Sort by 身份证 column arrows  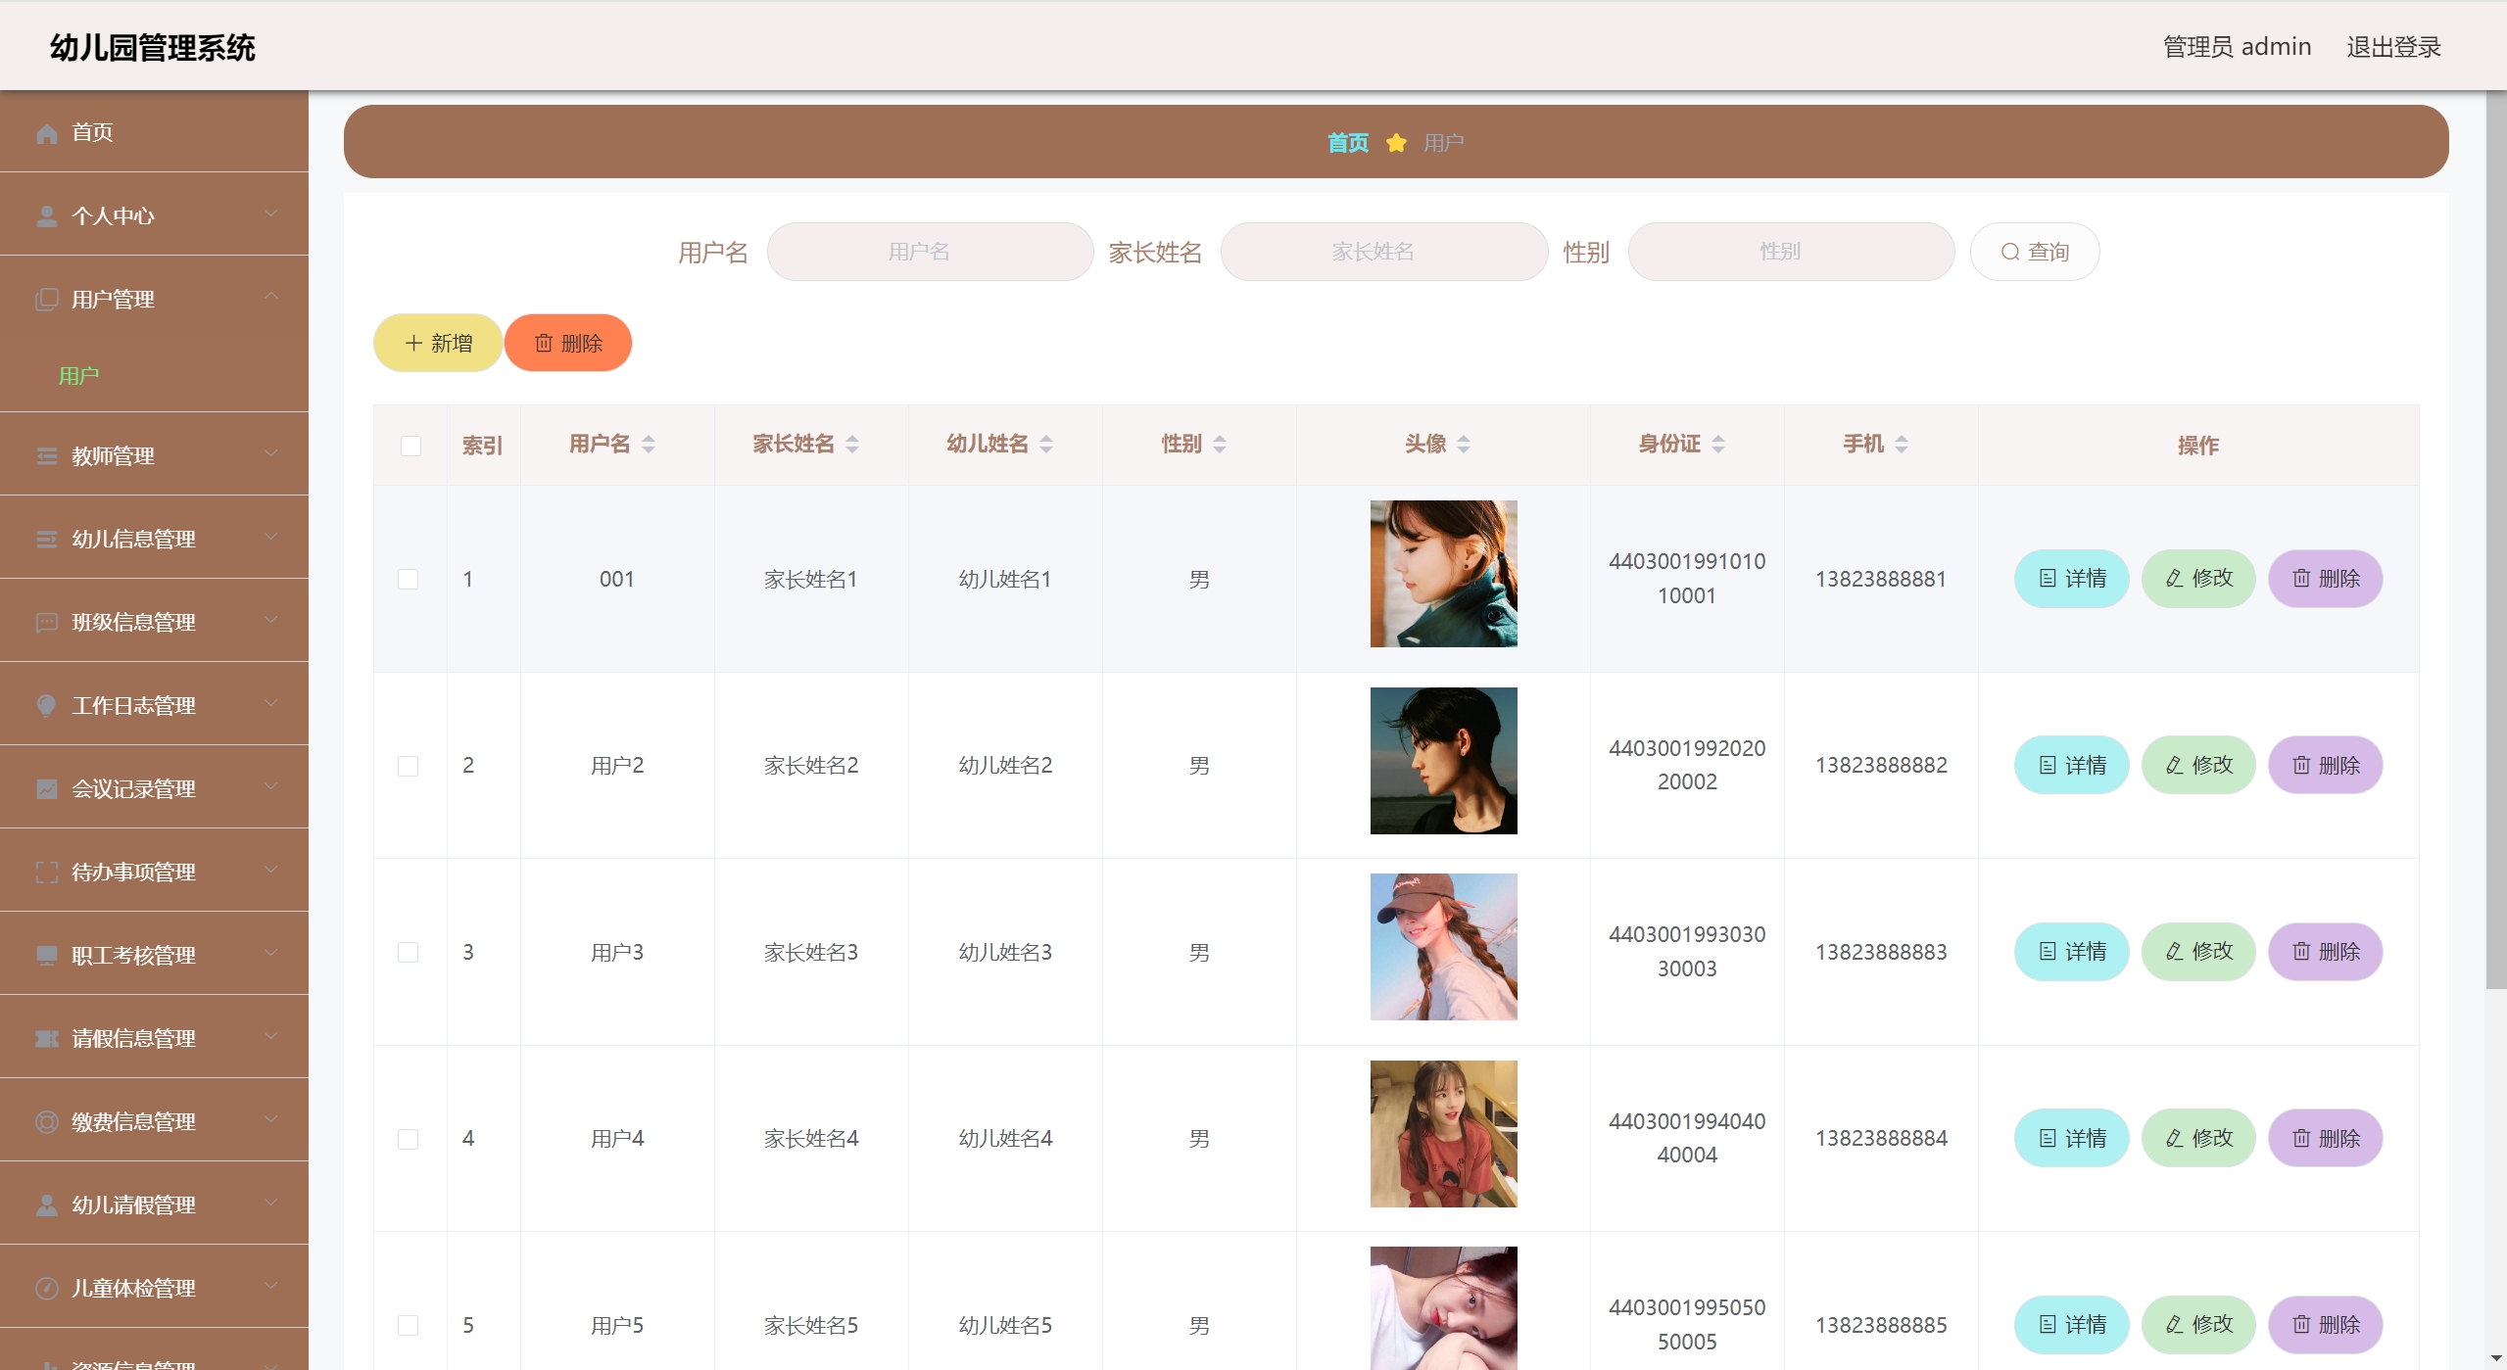point(1718,445)
